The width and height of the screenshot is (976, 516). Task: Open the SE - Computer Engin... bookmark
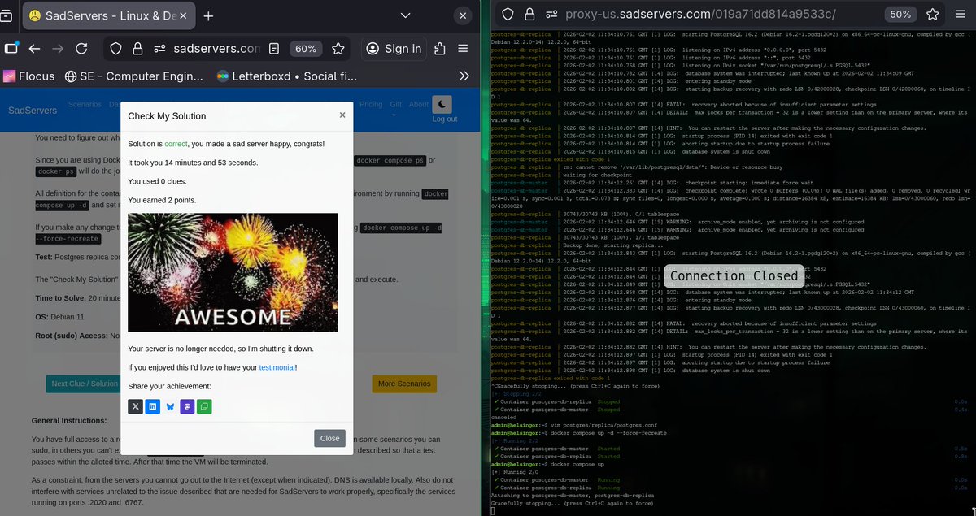pos(134,76)
